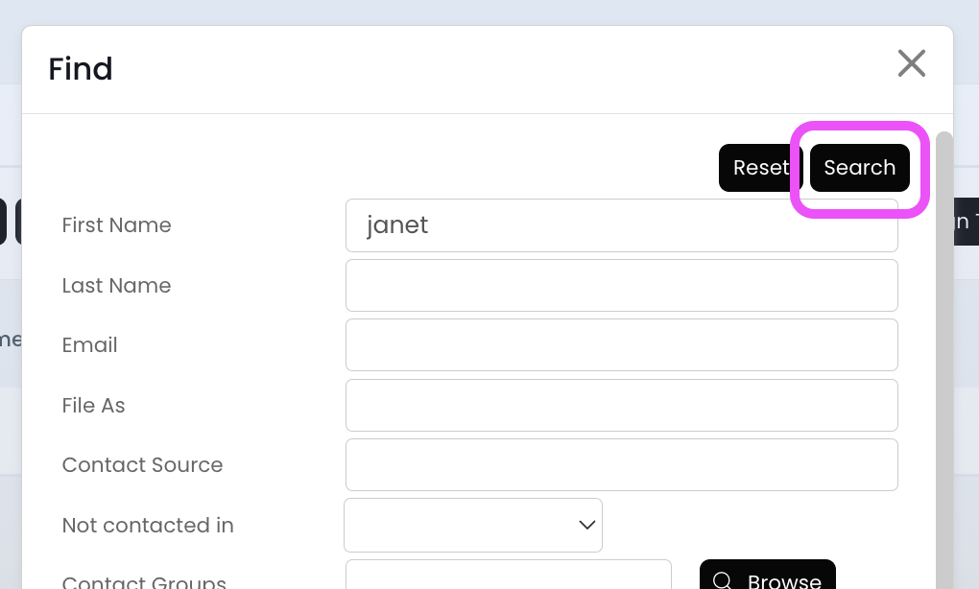The width and height of the screenshot is (979, 589).
Task: Expand the Not contacted in dropdown
Action: click(x=473, y=525)
